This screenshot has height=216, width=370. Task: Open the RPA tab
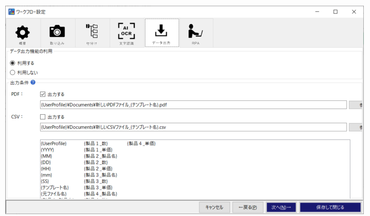point(196,33)
